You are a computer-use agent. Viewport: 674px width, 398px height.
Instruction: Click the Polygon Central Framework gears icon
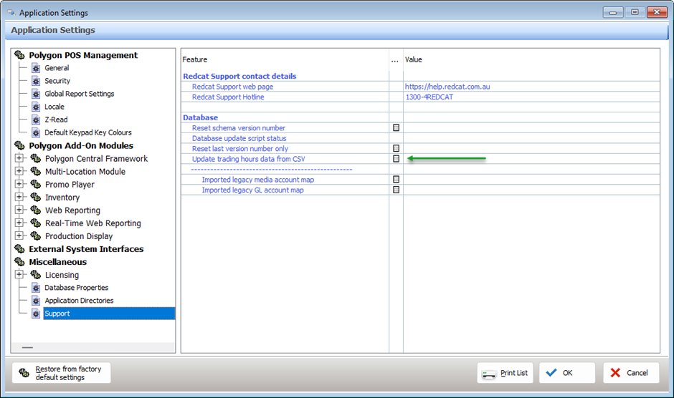click(36, 158)
